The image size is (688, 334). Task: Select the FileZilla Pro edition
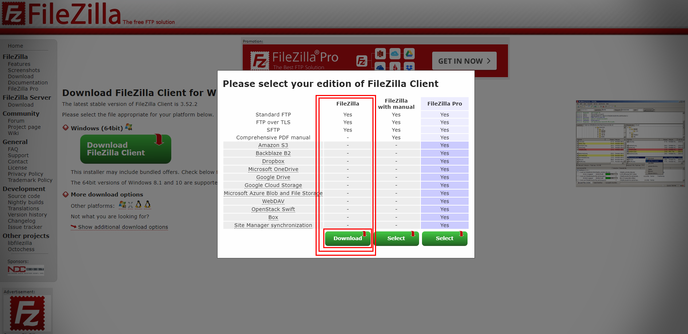[x=445, y=238]
